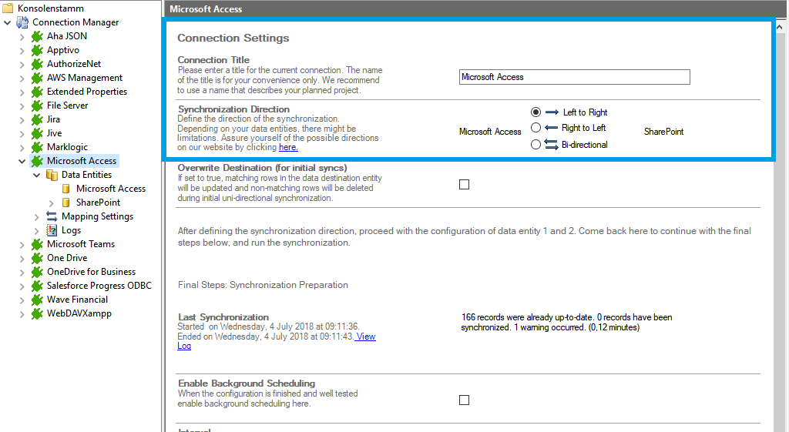Click the Microsoft Teams connection icon
The image size is (789, 432).
[x=37, y=244]
